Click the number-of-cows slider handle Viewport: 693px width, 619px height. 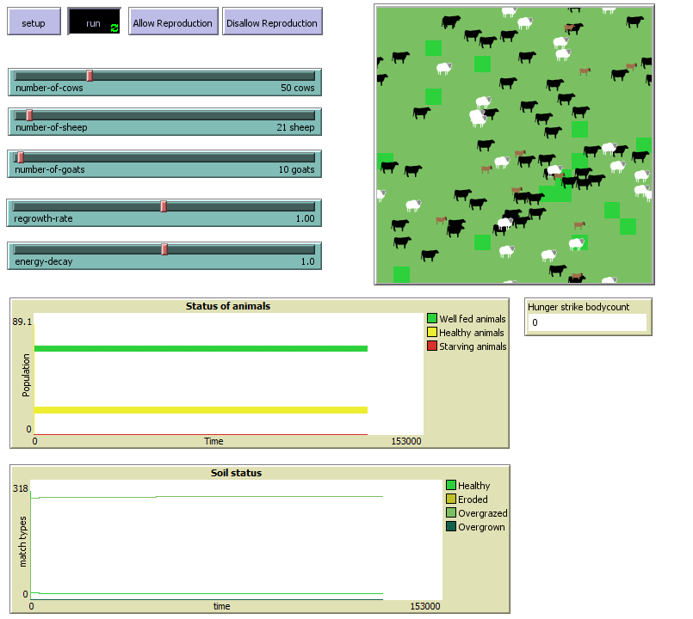click(x=89, y=76)
